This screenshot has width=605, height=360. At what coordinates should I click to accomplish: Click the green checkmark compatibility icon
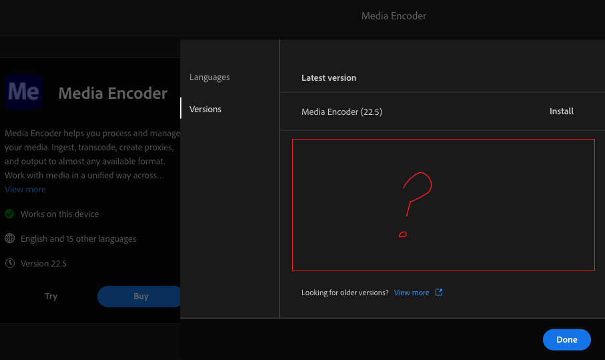pos(9,214)
